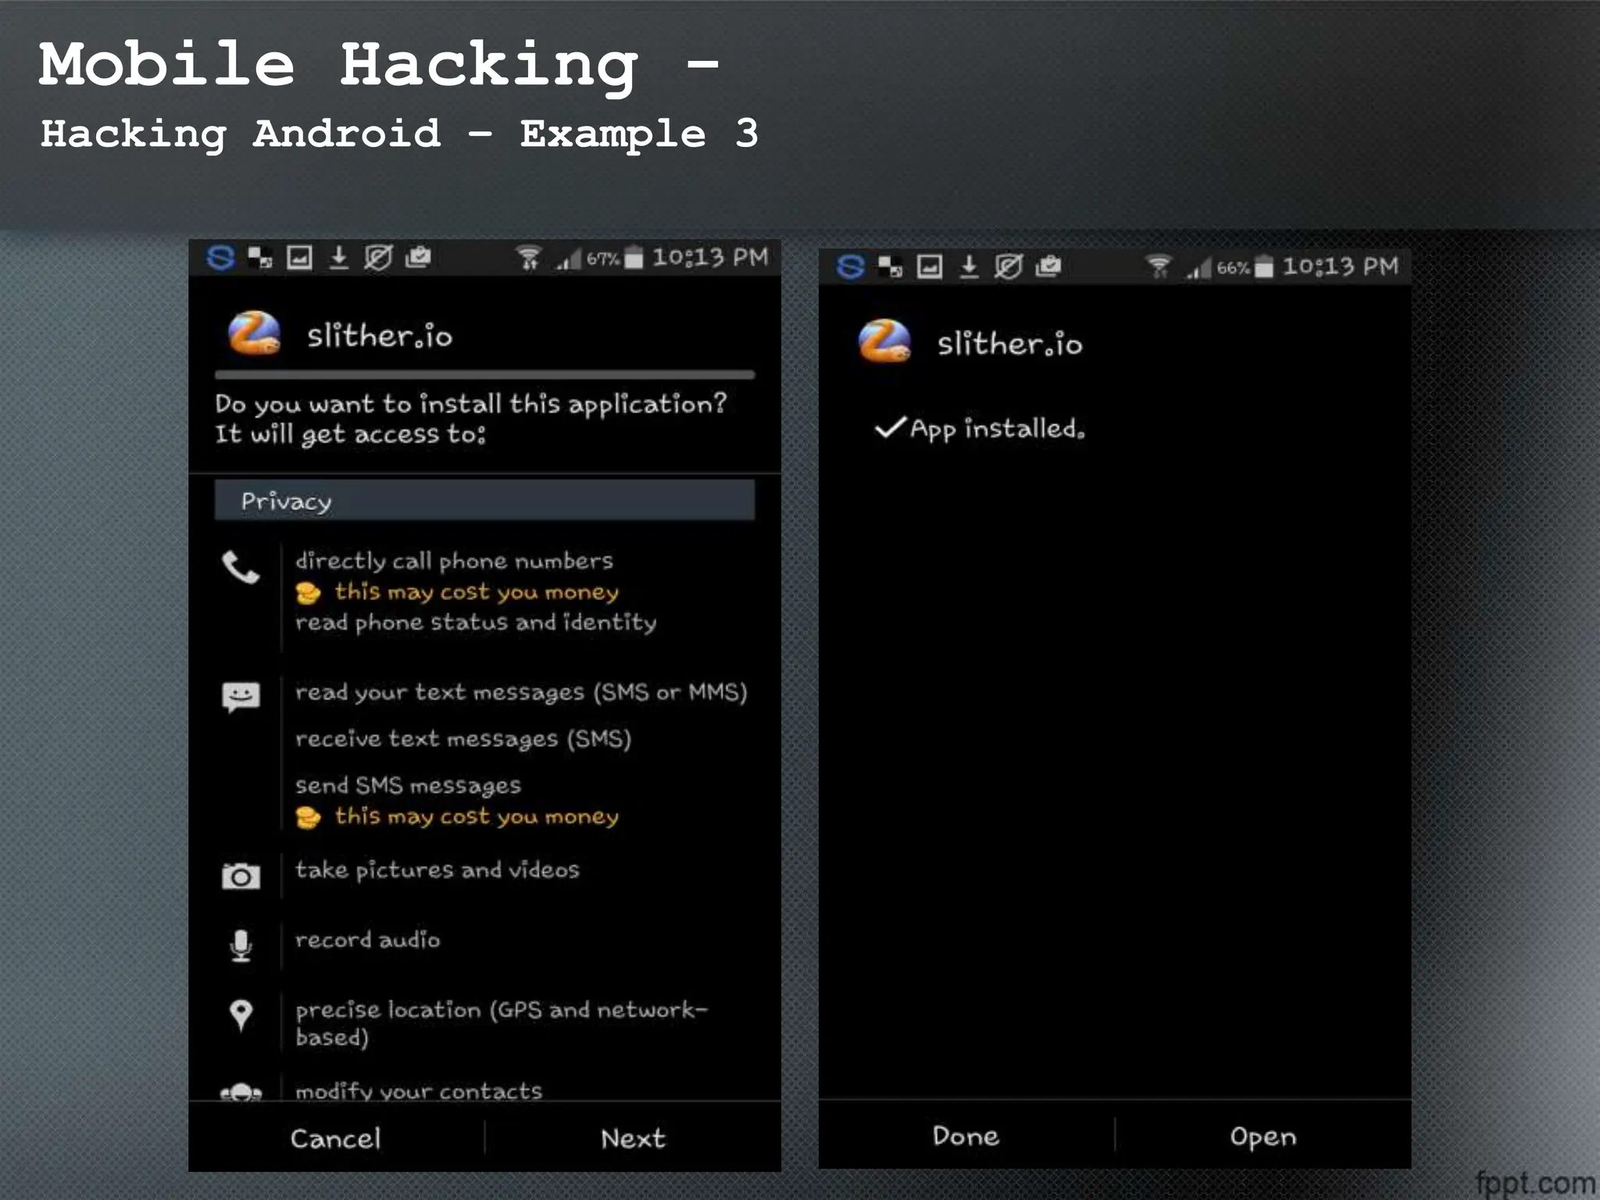Tap 'read your text messages' permission
This screenshot has width=1600, height=1200.
520,692
